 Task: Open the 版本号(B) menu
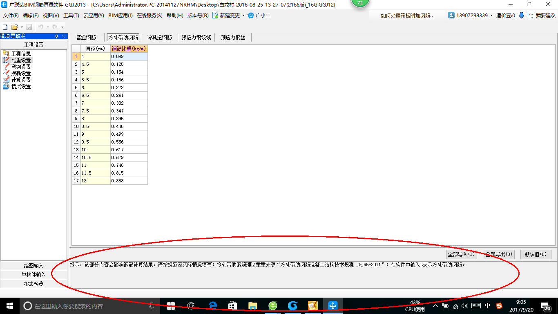click(x=198, y=16)
